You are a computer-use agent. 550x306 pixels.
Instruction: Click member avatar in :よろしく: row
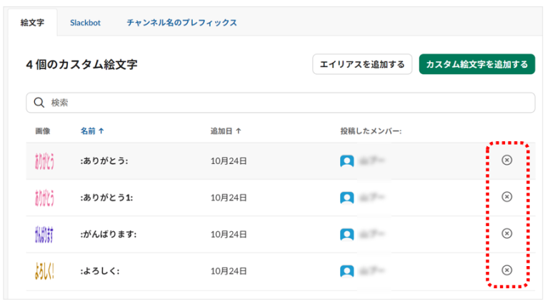click(x=347, y=271)
